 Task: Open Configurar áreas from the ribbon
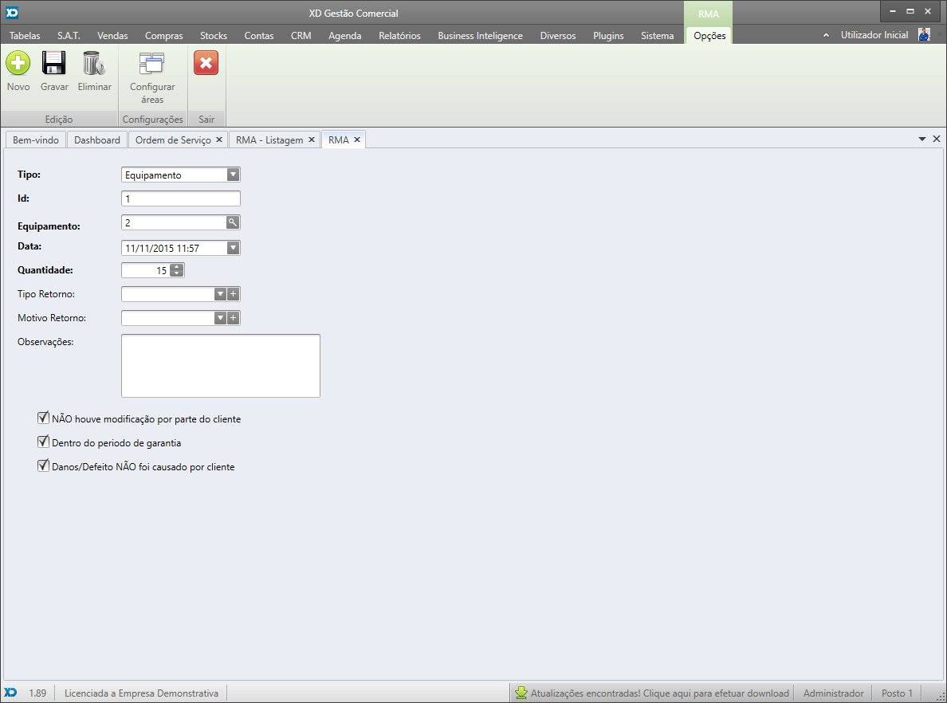151,64
